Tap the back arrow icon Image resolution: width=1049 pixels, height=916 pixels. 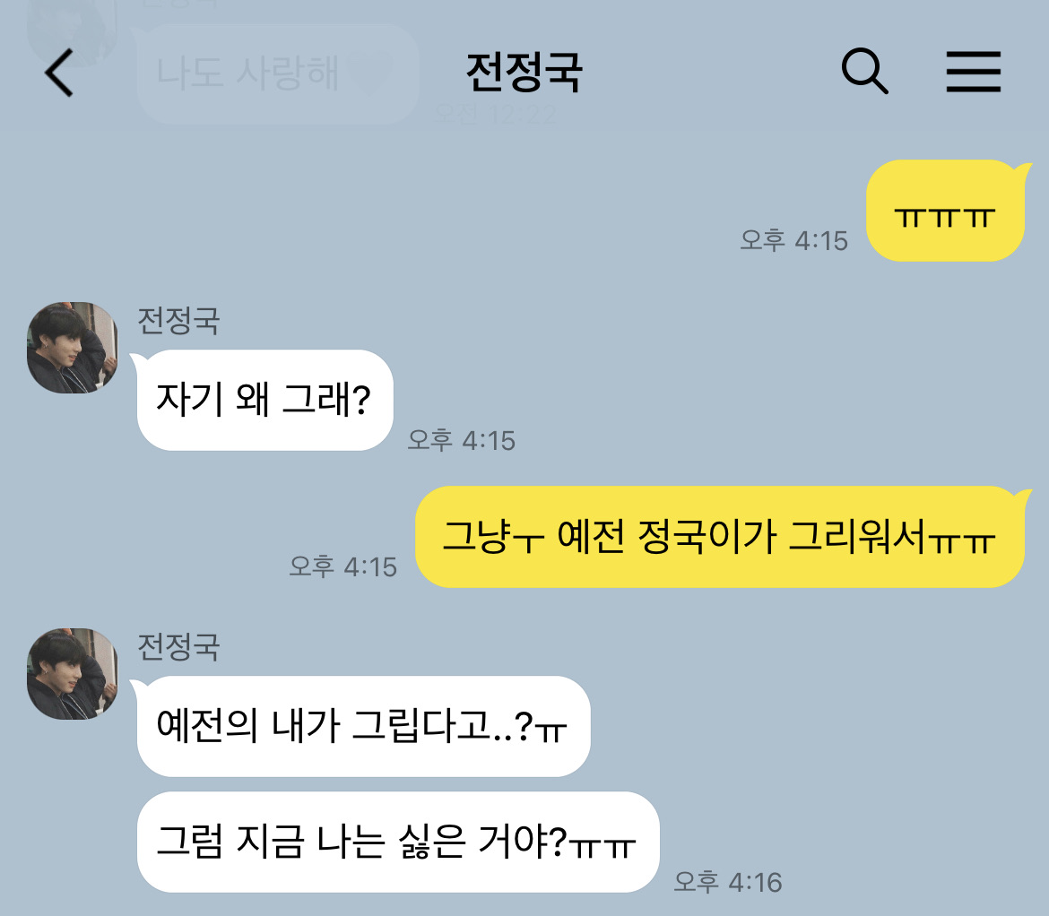pyautogui.click(x=59, y=73)
